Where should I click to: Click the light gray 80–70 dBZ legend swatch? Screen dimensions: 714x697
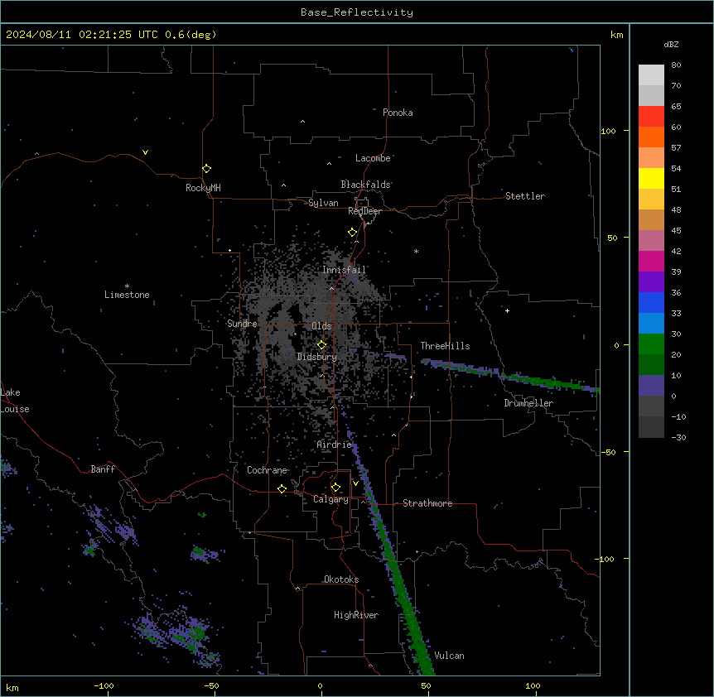(x=651, y=75)
